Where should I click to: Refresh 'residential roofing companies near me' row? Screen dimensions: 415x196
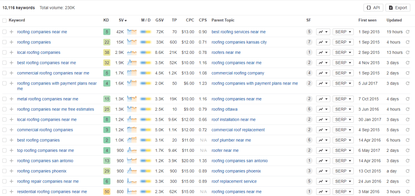408,192
